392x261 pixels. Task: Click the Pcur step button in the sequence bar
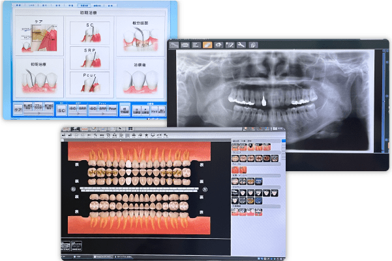point(112,109)
